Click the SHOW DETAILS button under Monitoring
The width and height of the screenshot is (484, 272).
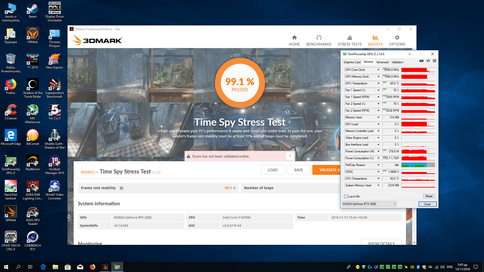tap(381, 243)
